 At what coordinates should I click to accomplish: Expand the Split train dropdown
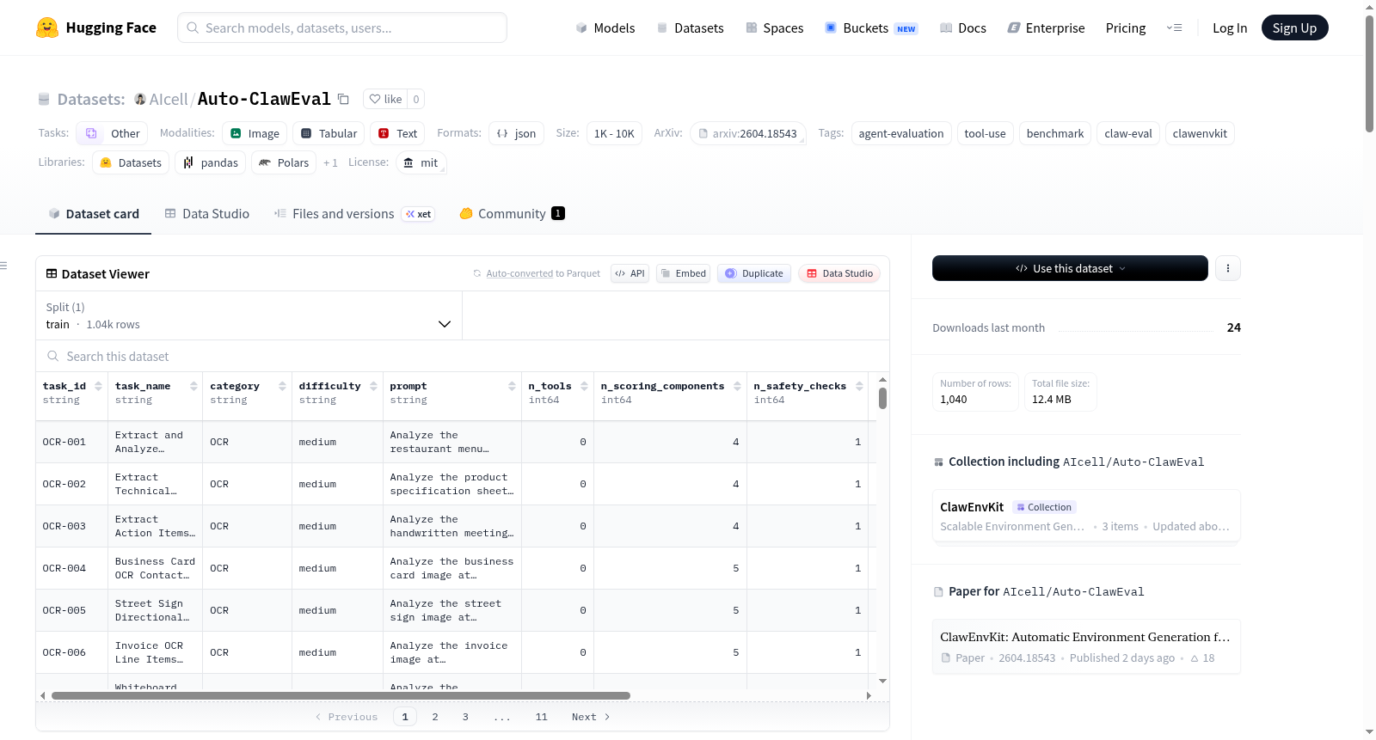pos(249,315)
